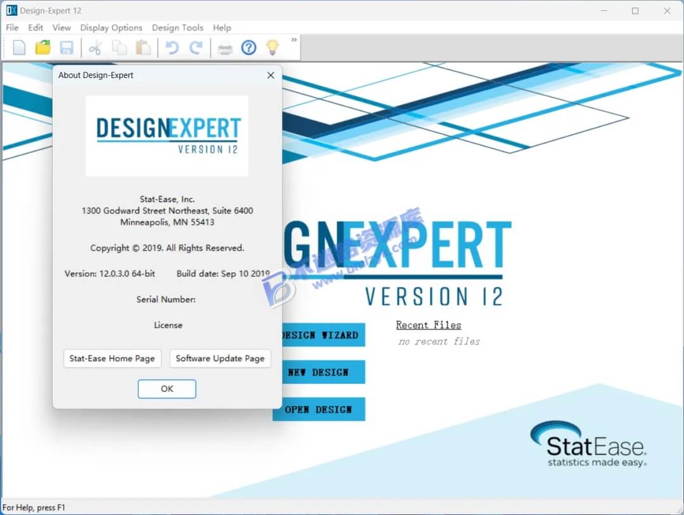Expand the toolbar overflow chevron
Viewport: 684px width, 515px height.
(294, 40)
